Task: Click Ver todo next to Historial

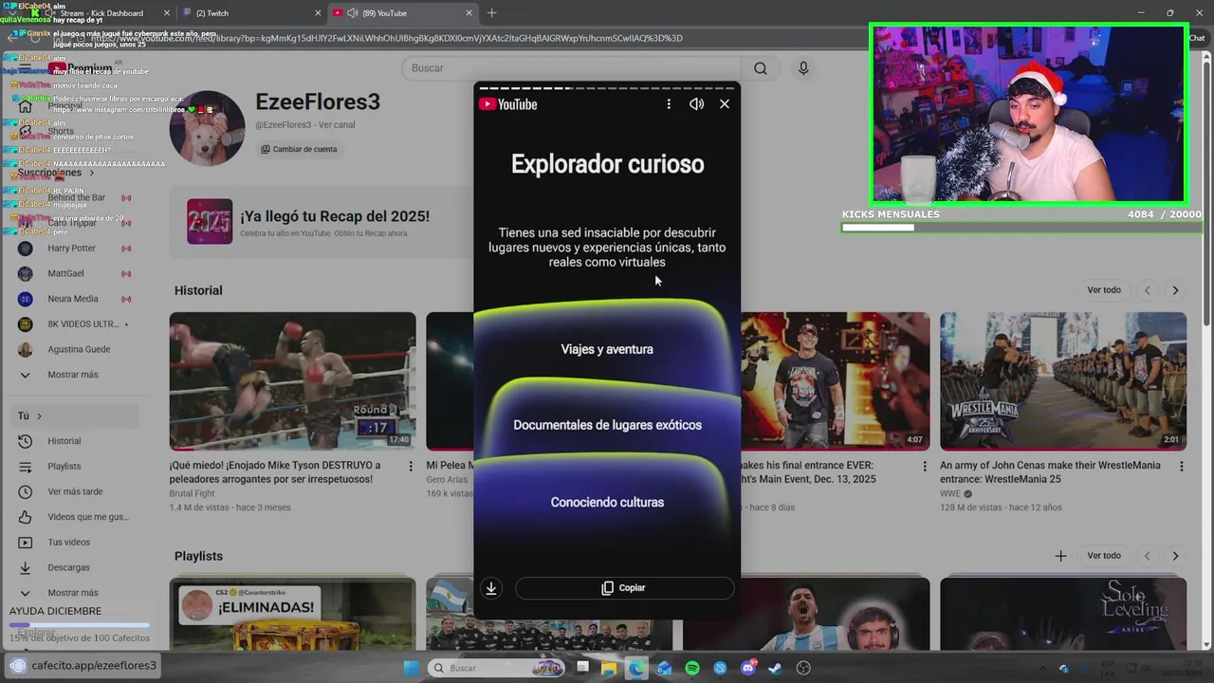Action: [1104, 290]
